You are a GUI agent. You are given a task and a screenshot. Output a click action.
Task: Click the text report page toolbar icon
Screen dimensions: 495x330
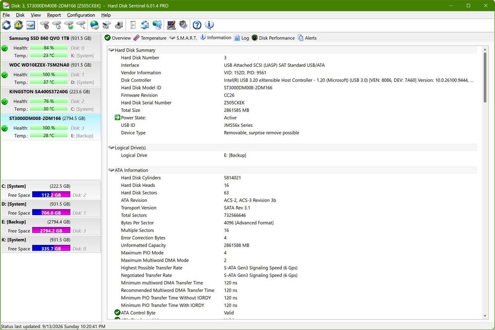(133, 25)
